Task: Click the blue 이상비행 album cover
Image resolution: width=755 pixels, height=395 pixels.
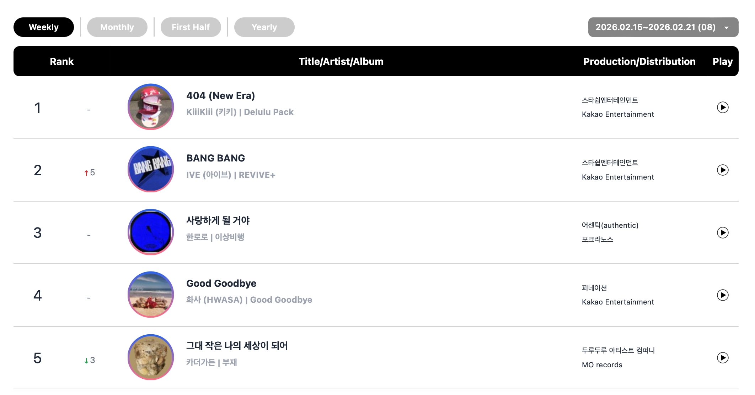Action: 151,232
